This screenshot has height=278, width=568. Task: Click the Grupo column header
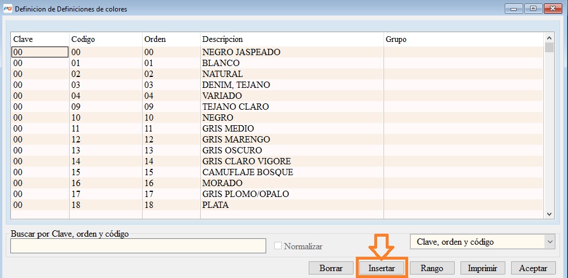point(464,39)
